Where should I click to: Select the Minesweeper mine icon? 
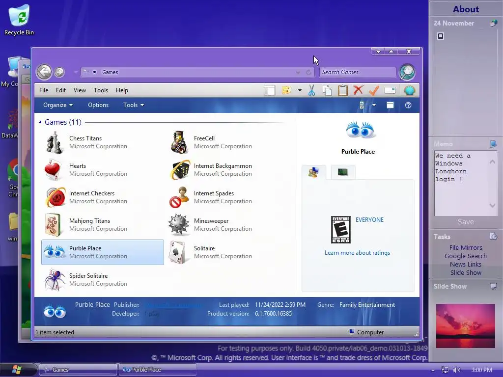click(x=179, y=224)
